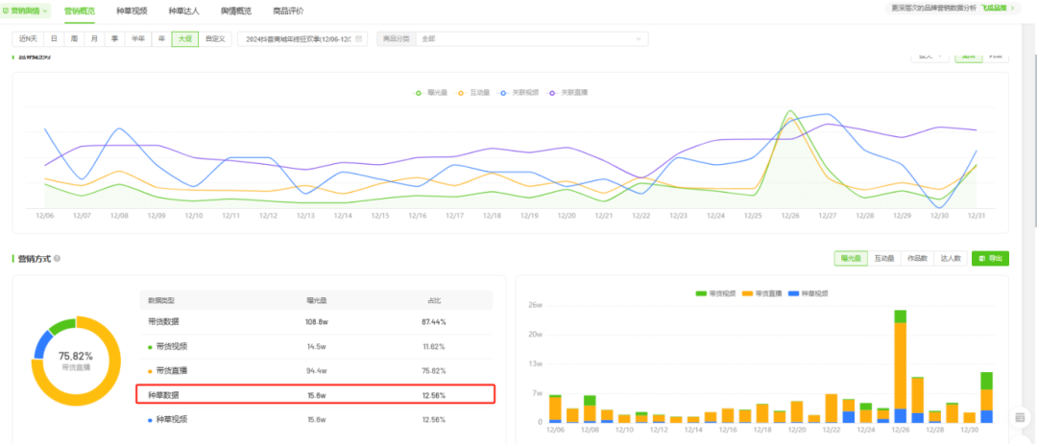Toggle the 关联直播 line legend marker

[553, 93]
